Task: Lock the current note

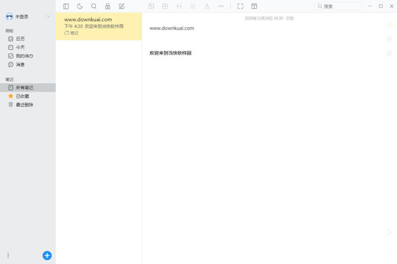Action: coord(107,6)
